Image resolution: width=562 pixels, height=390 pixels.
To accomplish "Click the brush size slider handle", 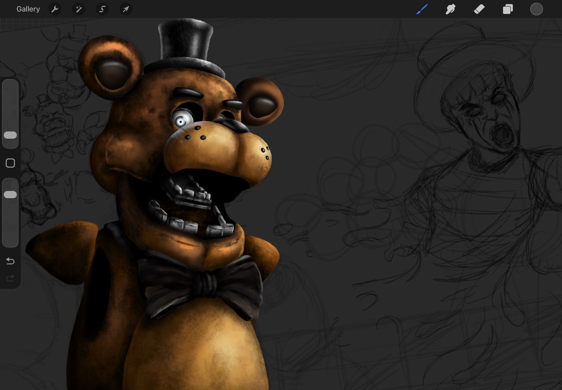I will pyautogui.click(x=10, y=135).
